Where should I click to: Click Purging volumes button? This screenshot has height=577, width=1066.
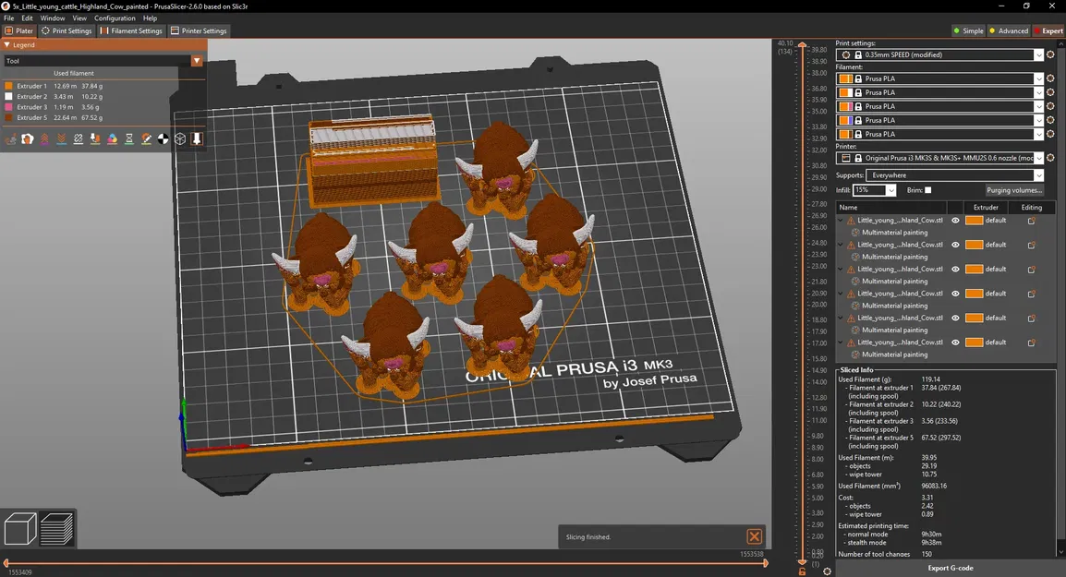pyautogui.click(x=1013, y=190)
